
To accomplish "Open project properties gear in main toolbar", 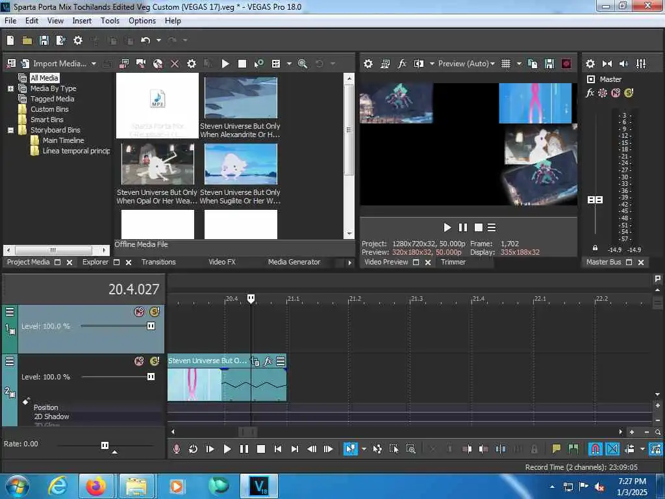I will (78, 40).
